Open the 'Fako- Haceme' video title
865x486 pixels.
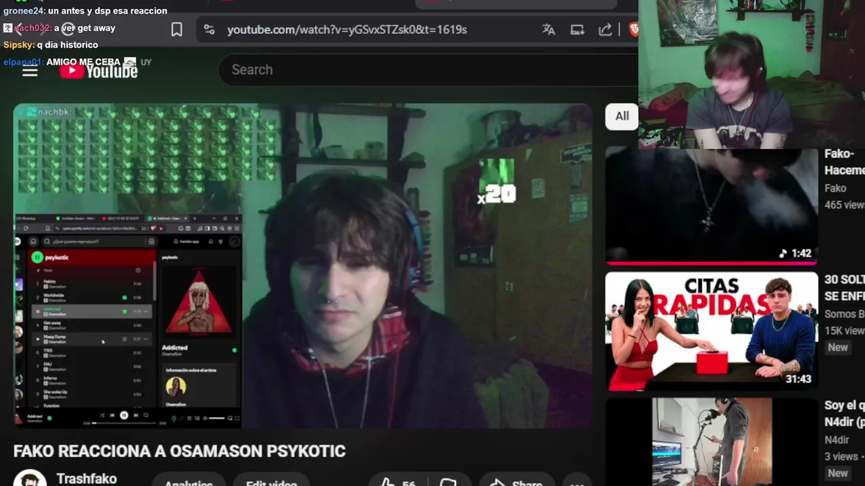pyautogui.click(x=844, y=162)
